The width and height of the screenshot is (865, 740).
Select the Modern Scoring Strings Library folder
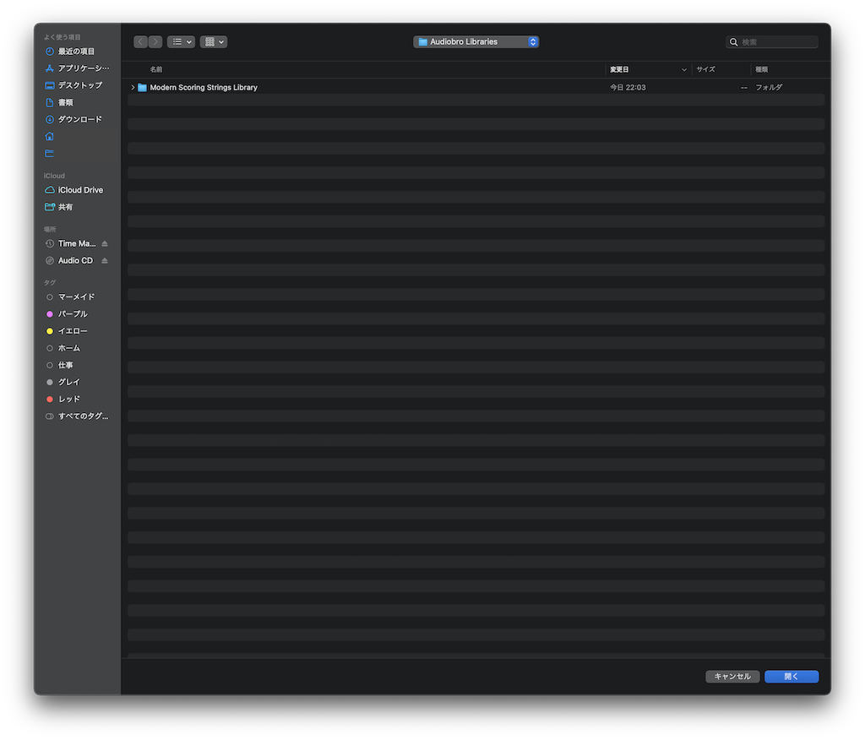pyautogui.click(x=204, y=88)
